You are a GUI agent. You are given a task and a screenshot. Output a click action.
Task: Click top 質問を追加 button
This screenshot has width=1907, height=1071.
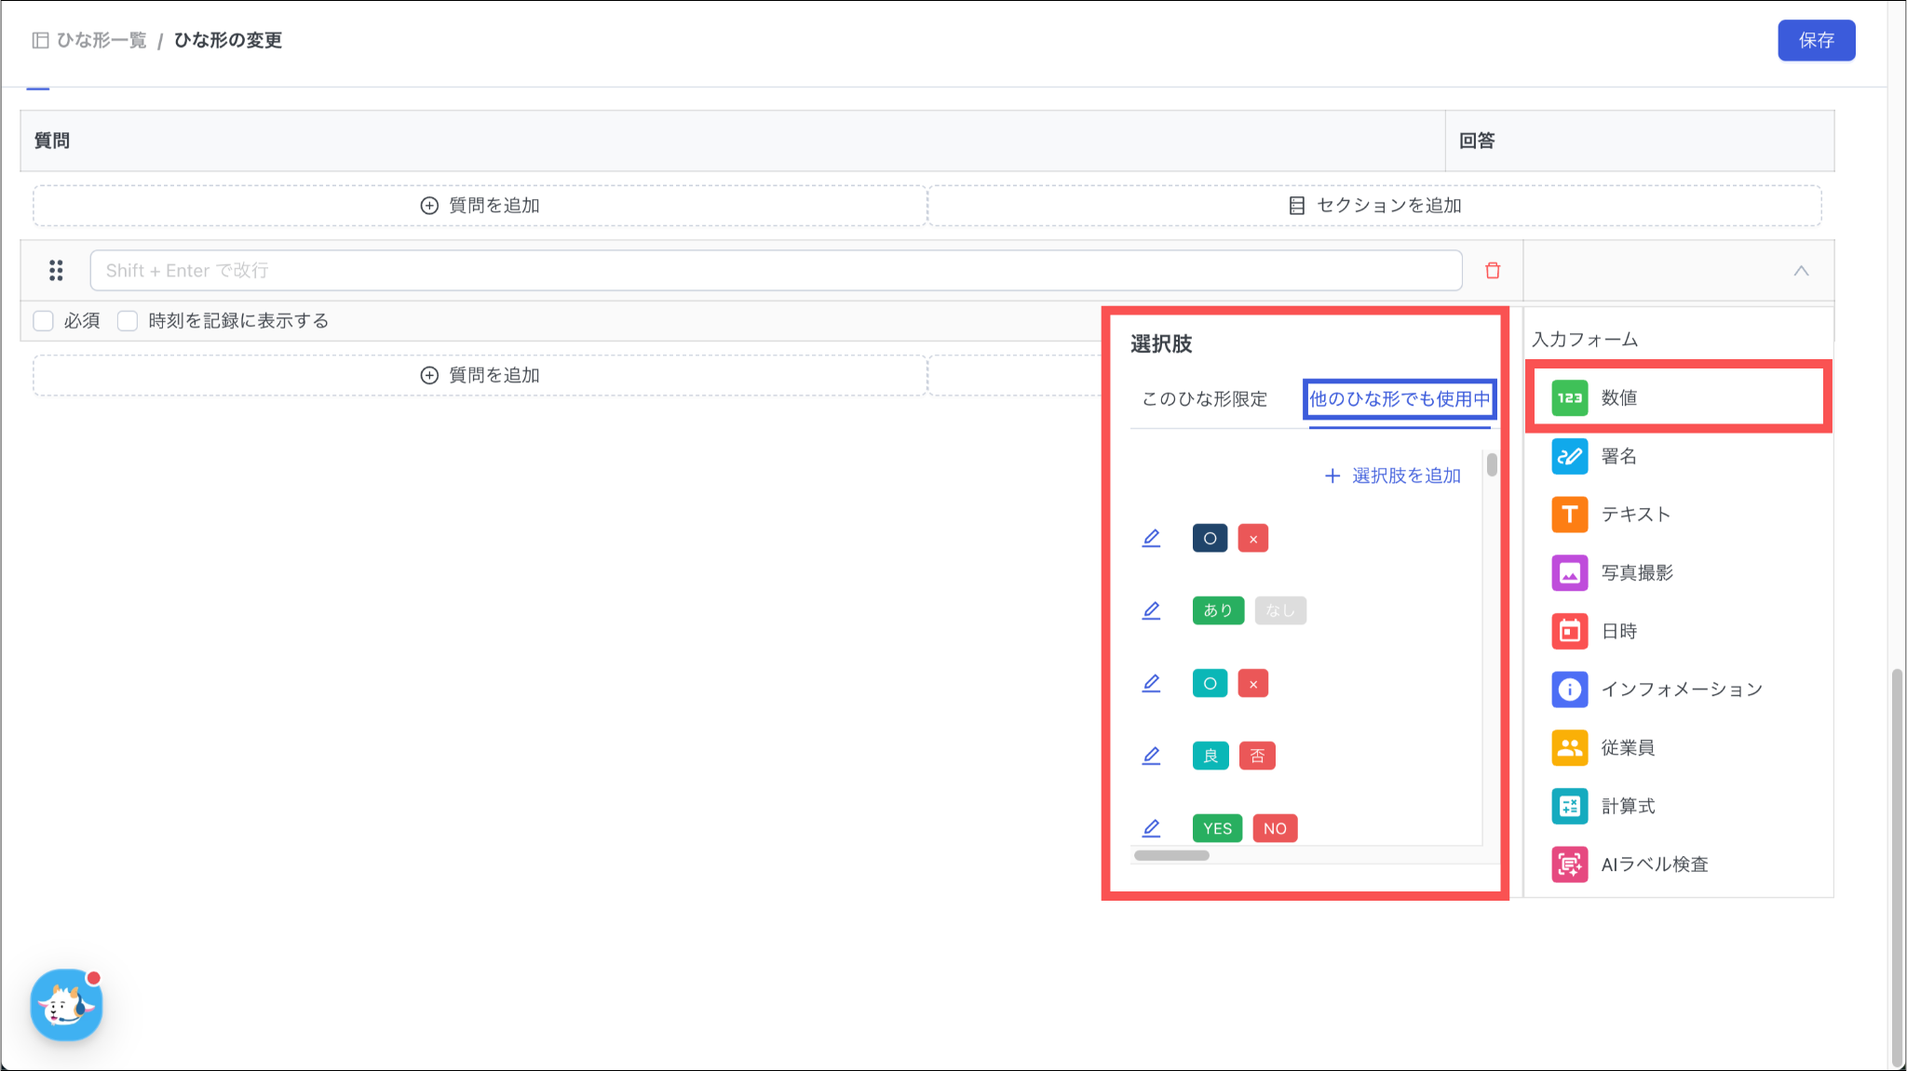480,206
